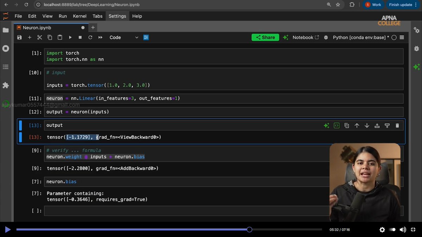This screenshot has width=422, height=237.
Task: Open the Python conda env:base kernel selector
Action: click(x=361, y=38)
